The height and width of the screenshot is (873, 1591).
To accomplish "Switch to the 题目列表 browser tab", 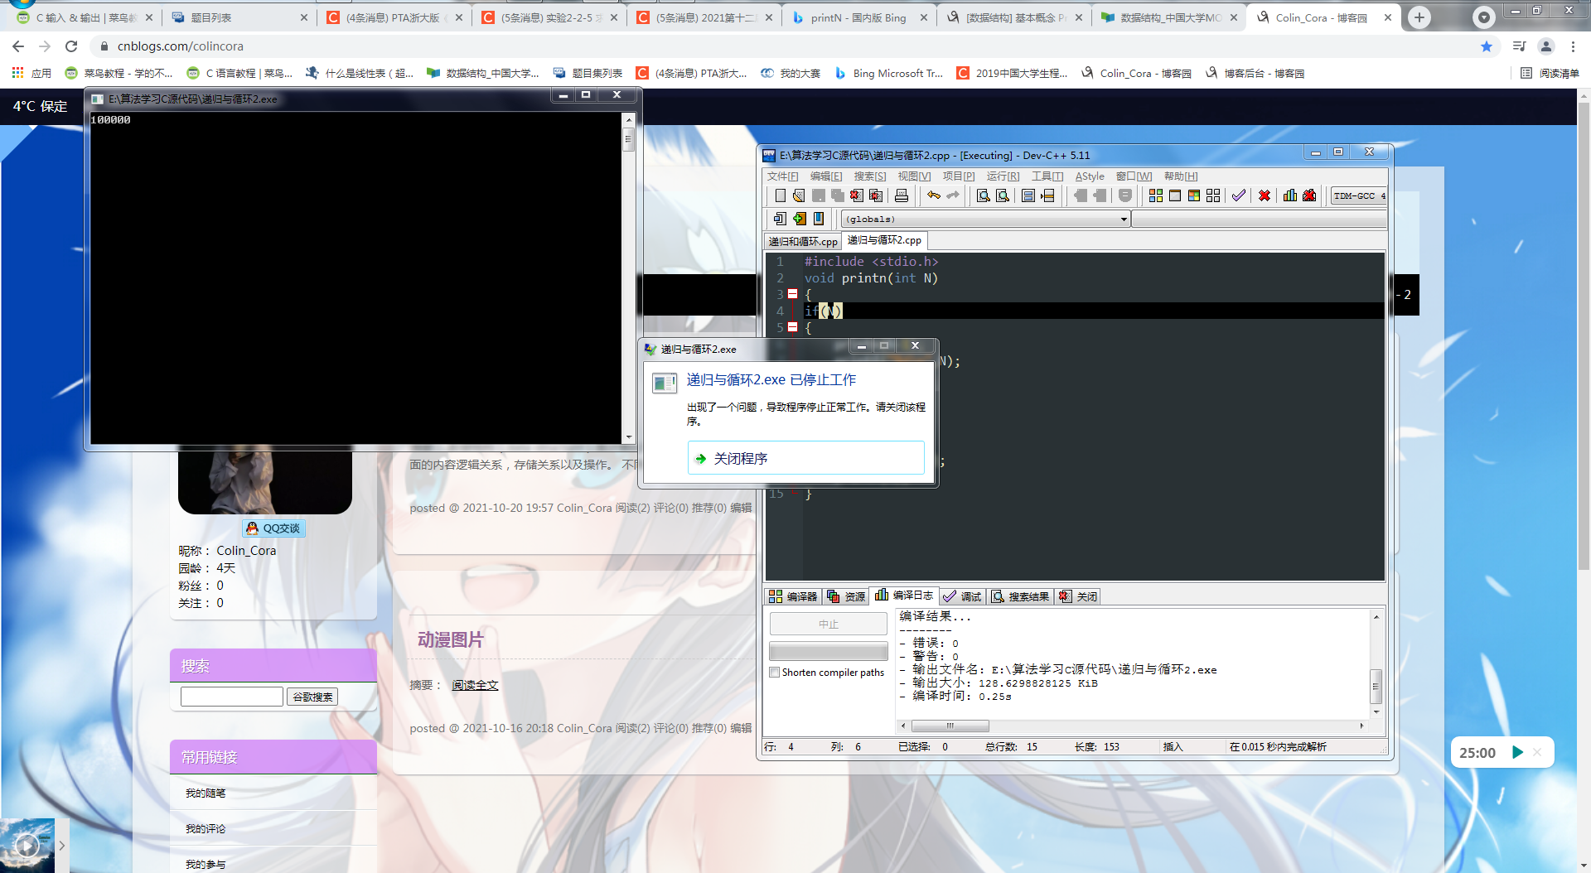I will [239, 17].
